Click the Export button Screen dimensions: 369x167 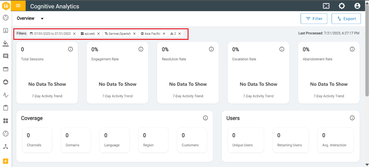pos(346,19)
